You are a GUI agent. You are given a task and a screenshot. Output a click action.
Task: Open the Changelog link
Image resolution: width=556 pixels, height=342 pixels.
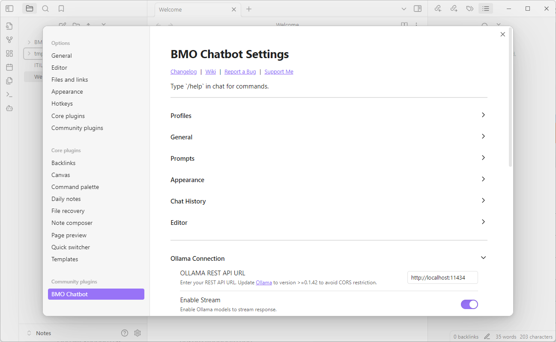[x=183, y=72]
